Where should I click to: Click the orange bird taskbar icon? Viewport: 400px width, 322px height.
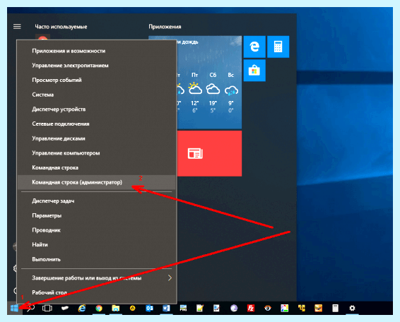click(x=318, y=309)
